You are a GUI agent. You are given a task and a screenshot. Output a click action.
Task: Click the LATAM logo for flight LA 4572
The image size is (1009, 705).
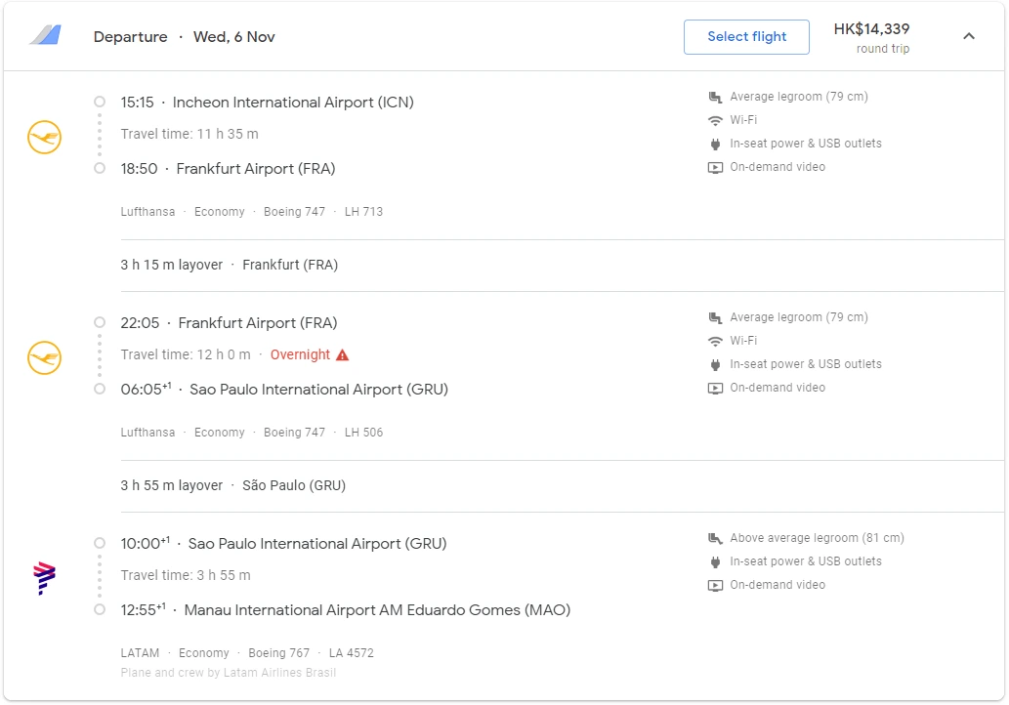(x=45, y=579)
